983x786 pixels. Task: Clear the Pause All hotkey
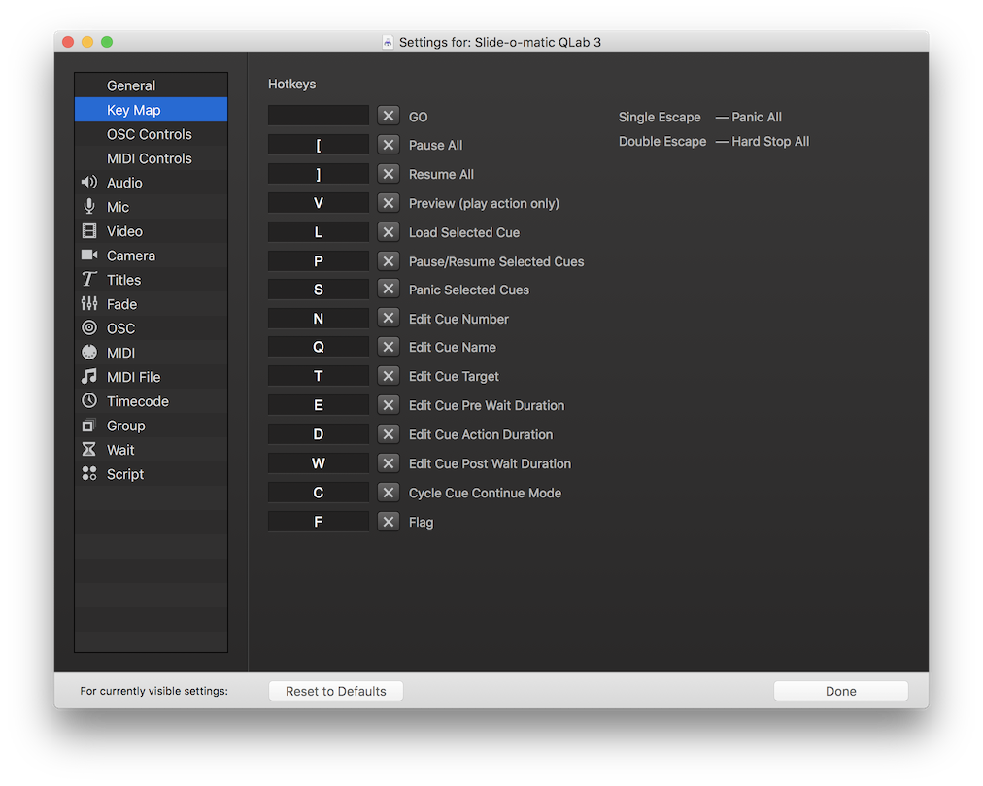[x=389, y=145]
